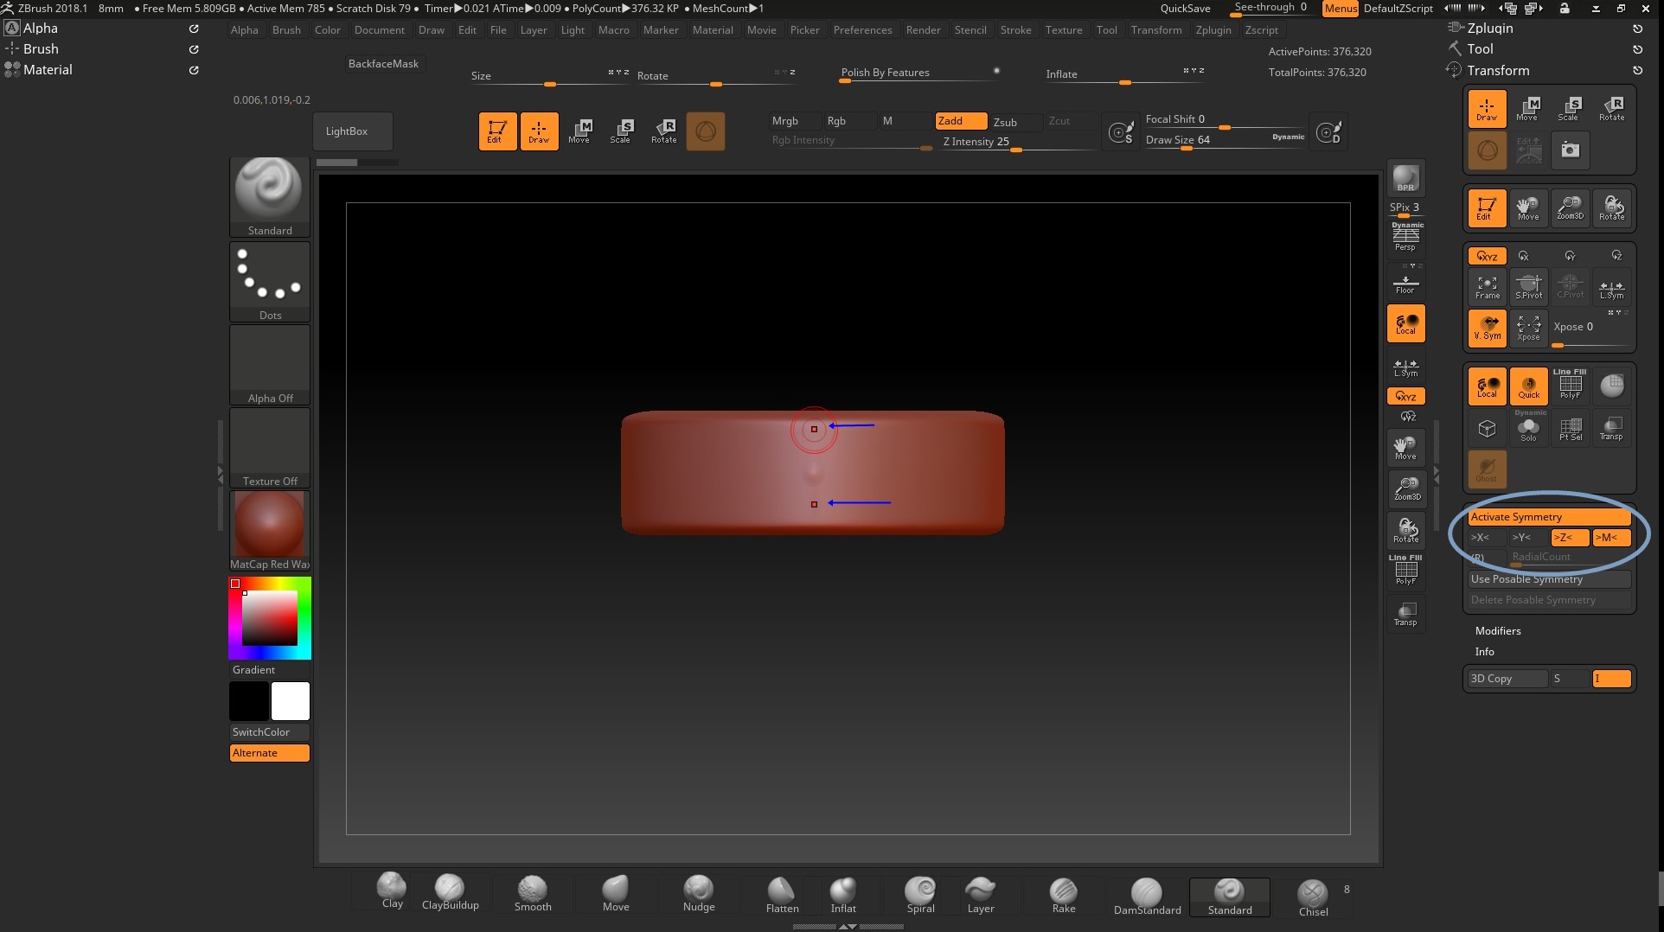Choose the Smooth brush icon
1664x932 pixels.
pos(532,893)
